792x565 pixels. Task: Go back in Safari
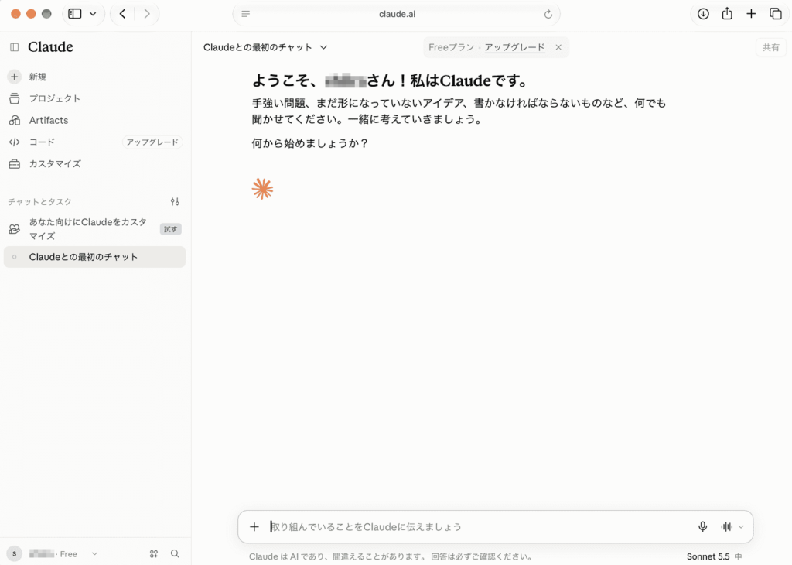123,14
